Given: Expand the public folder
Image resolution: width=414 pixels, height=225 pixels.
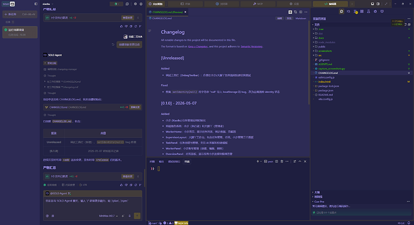Looking at the screenshot, I should (x=322, y=46).
